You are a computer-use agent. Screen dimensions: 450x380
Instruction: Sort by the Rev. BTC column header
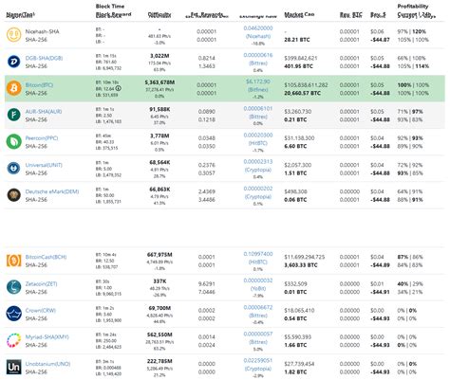pyautogui.click(x=351, y=14)
